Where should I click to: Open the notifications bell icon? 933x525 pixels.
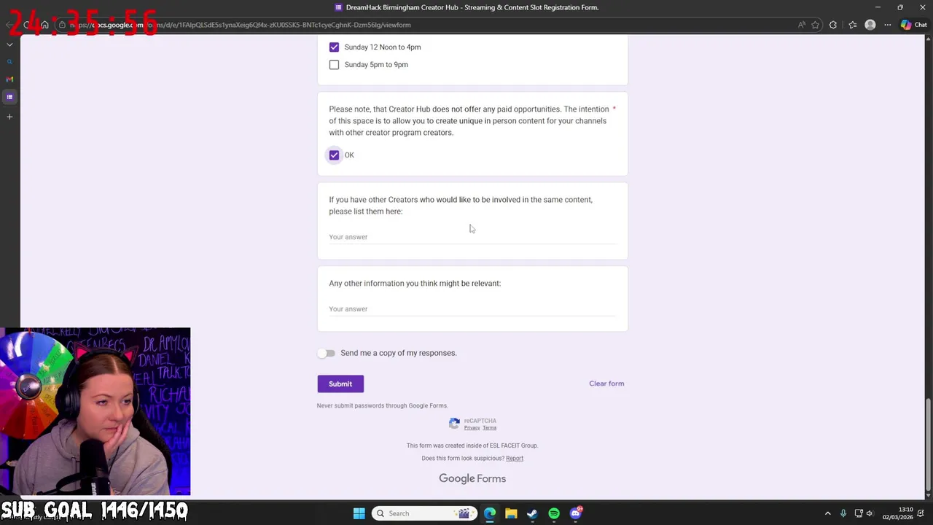pyautogui.click(x=922, y=513)
